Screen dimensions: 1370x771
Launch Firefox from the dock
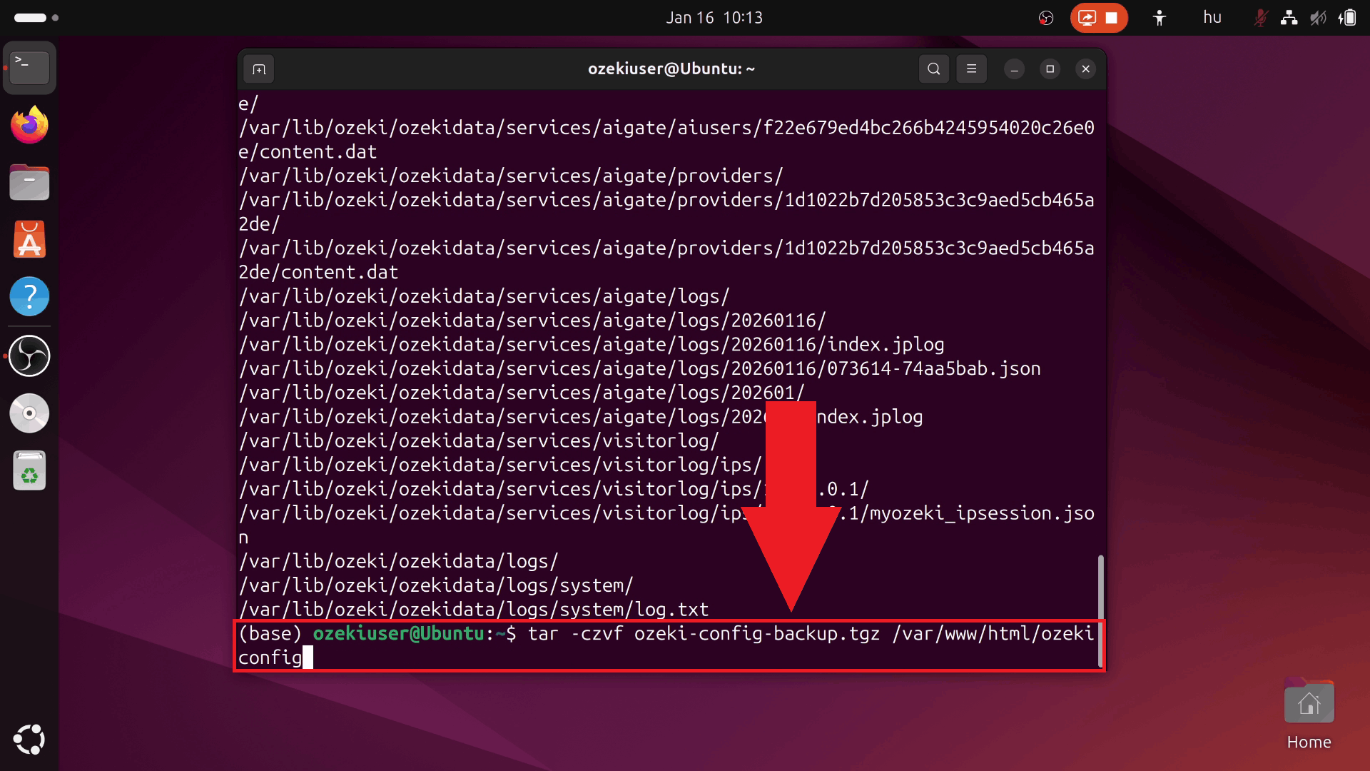click(x=29, y=124)
